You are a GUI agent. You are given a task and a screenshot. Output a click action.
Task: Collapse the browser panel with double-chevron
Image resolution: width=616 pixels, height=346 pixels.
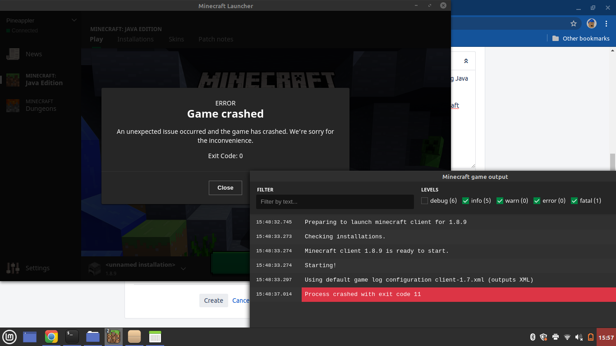[466, 61]
